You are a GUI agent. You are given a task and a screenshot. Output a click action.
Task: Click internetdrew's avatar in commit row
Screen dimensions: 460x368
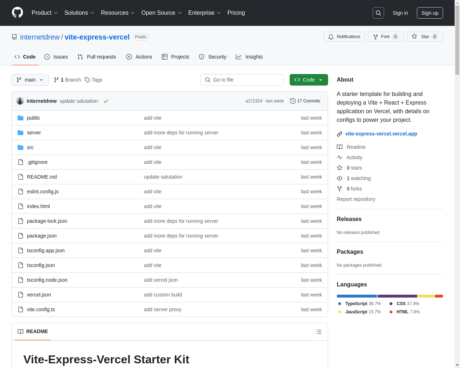(20, 101)
